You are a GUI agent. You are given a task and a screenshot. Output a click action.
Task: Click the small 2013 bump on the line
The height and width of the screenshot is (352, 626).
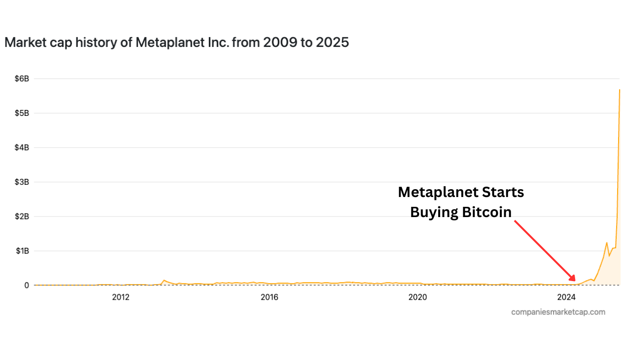(x=164, y=280)
